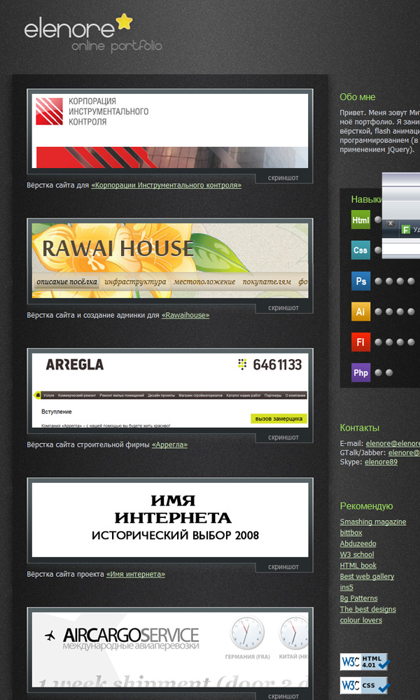
Task: Open the Smashing magazine link
Action: click(x=373, y=522)
